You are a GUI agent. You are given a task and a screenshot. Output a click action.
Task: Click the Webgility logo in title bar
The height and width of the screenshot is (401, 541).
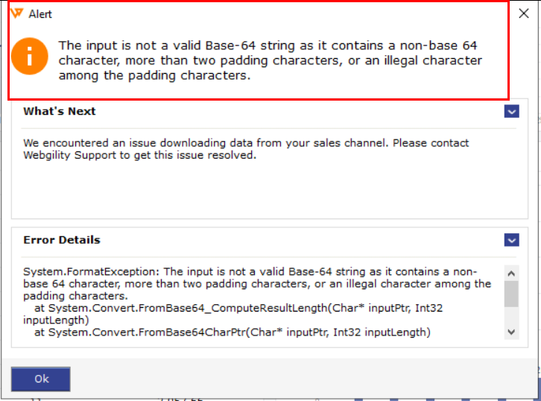[16, 14]
